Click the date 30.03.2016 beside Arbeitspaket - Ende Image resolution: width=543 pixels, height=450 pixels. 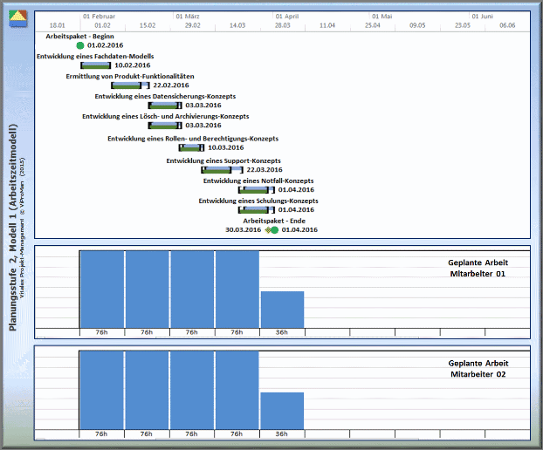243,230
